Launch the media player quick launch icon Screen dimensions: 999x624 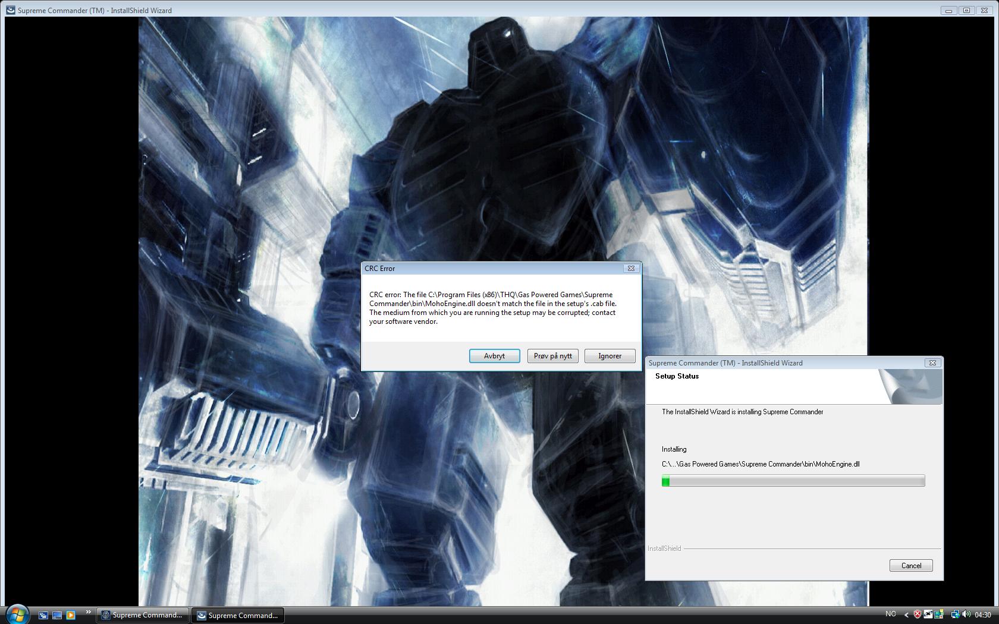pos(71,615)
